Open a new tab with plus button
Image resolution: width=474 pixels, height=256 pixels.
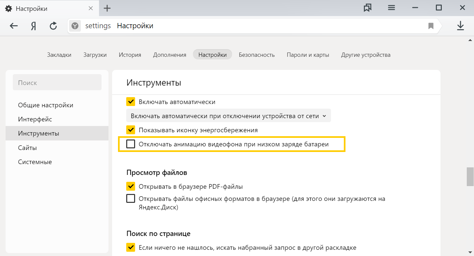tap(107, 8)
